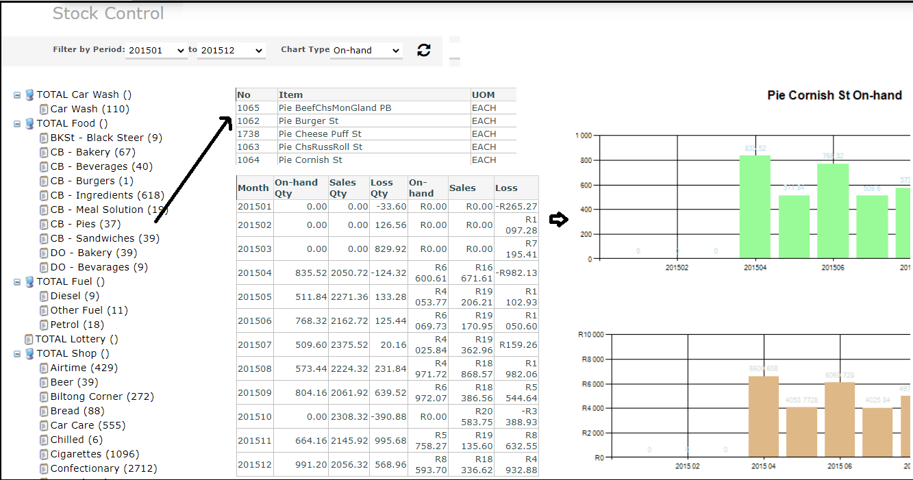Image resolution: width=913 pixels, height=480 pixels.
Task: Collapse the TOTAL Shop tree node
Action: (17, 354)
